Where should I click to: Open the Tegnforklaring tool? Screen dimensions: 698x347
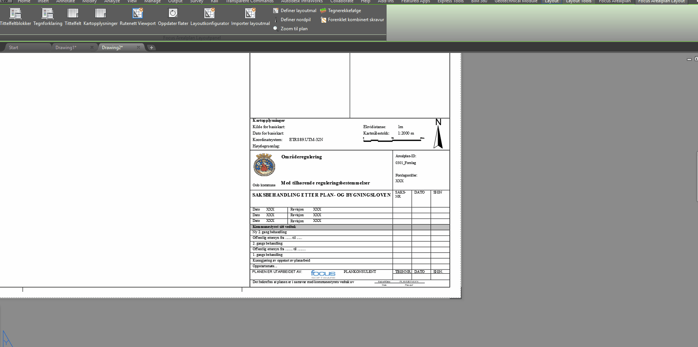48,14
